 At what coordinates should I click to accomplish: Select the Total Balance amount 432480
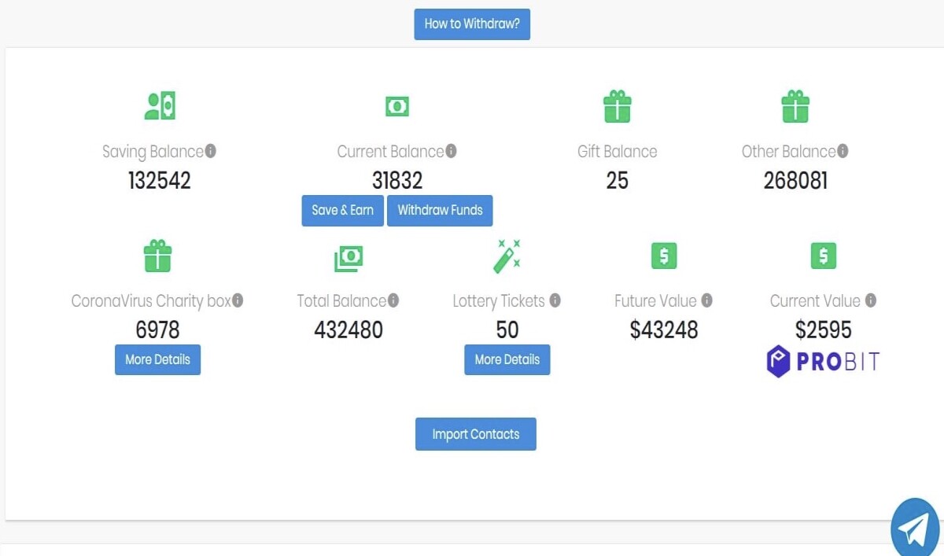[x=348, y=330]
